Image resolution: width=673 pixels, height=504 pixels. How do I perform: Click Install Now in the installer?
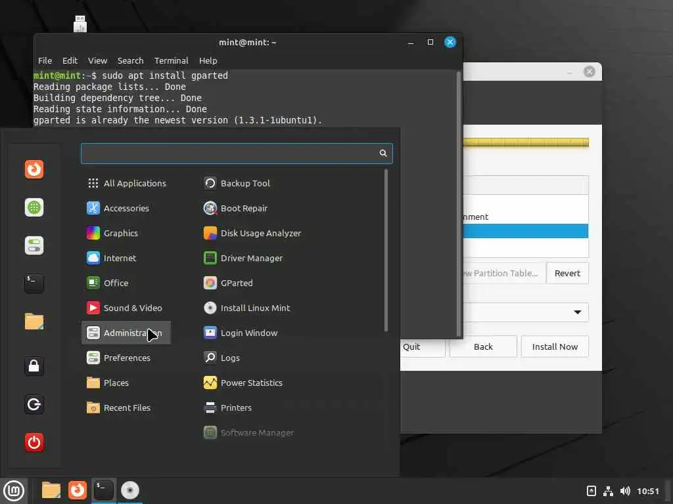(x=555, y=346)
